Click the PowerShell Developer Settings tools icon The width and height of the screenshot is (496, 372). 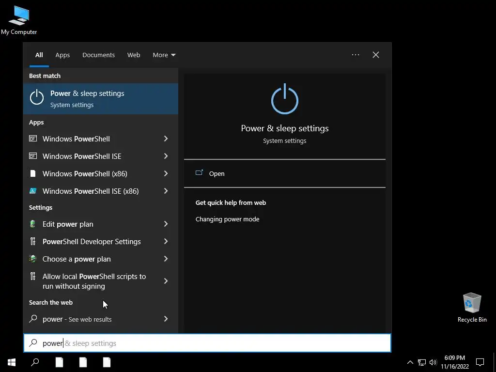33,241
